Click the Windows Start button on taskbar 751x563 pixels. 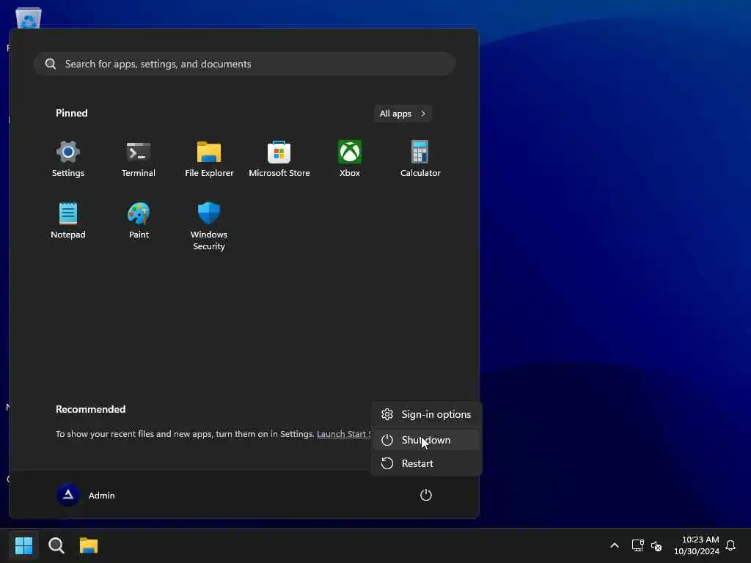point(24,545)
